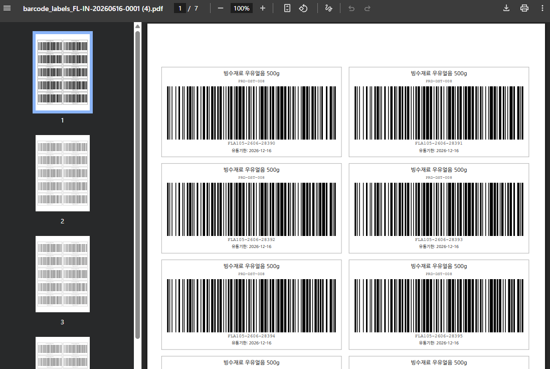This screenshot has height=369, width=550.
Task: Select page 1 thumbnail
Action: pyautogui.click(x=63, y=72)
